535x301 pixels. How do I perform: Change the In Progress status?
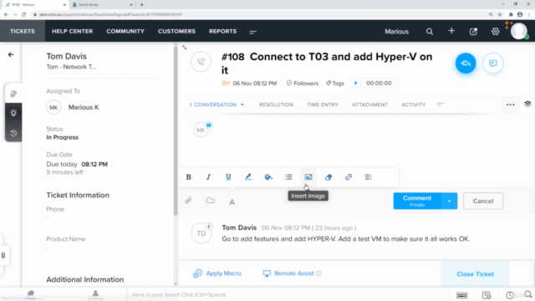62,137
